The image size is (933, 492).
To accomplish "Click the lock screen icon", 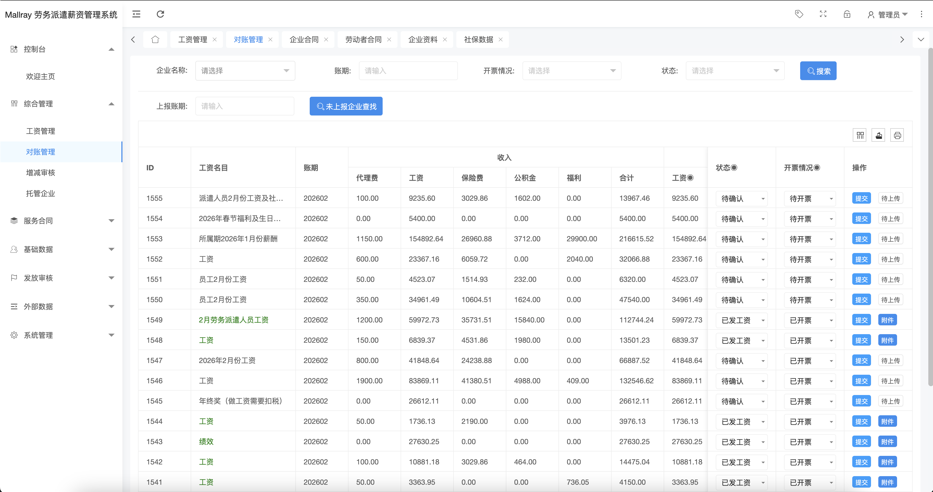I will point(847,14).
